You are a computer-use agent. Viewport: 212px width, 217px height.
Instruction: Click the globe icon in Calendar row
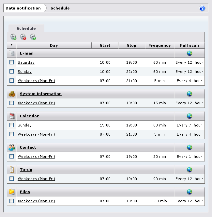point(189,116)
